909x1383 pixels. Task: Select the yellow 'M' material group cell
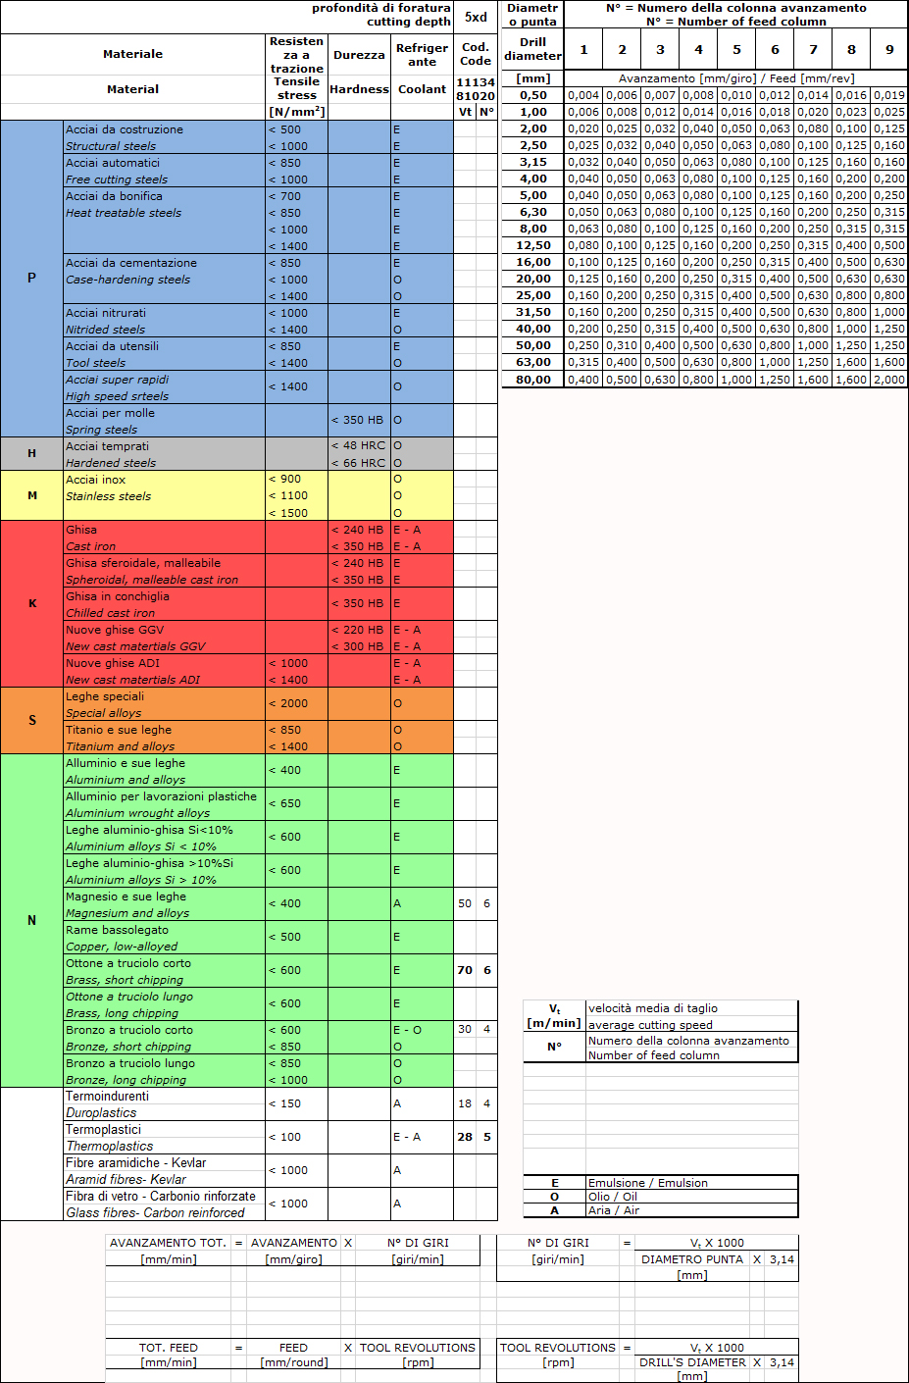click(x=31, y=495)
